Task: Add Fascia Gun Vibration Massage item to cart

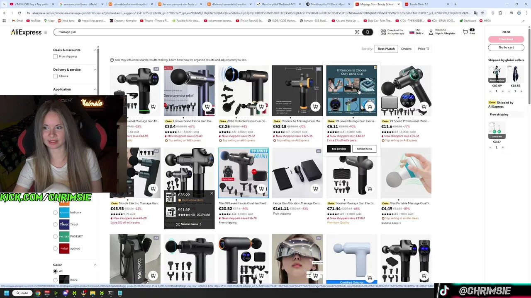Action: click(x=315, y=189)
